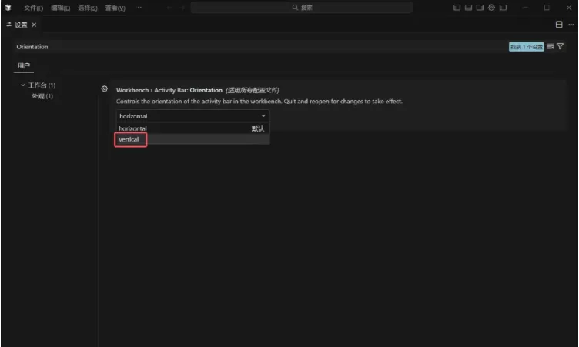Split the editor to the right

[559, 25]
